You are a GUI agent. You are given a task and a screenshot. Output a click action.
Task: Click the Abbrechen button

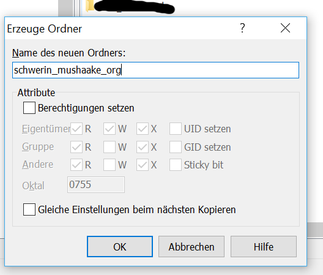(191, 247)
